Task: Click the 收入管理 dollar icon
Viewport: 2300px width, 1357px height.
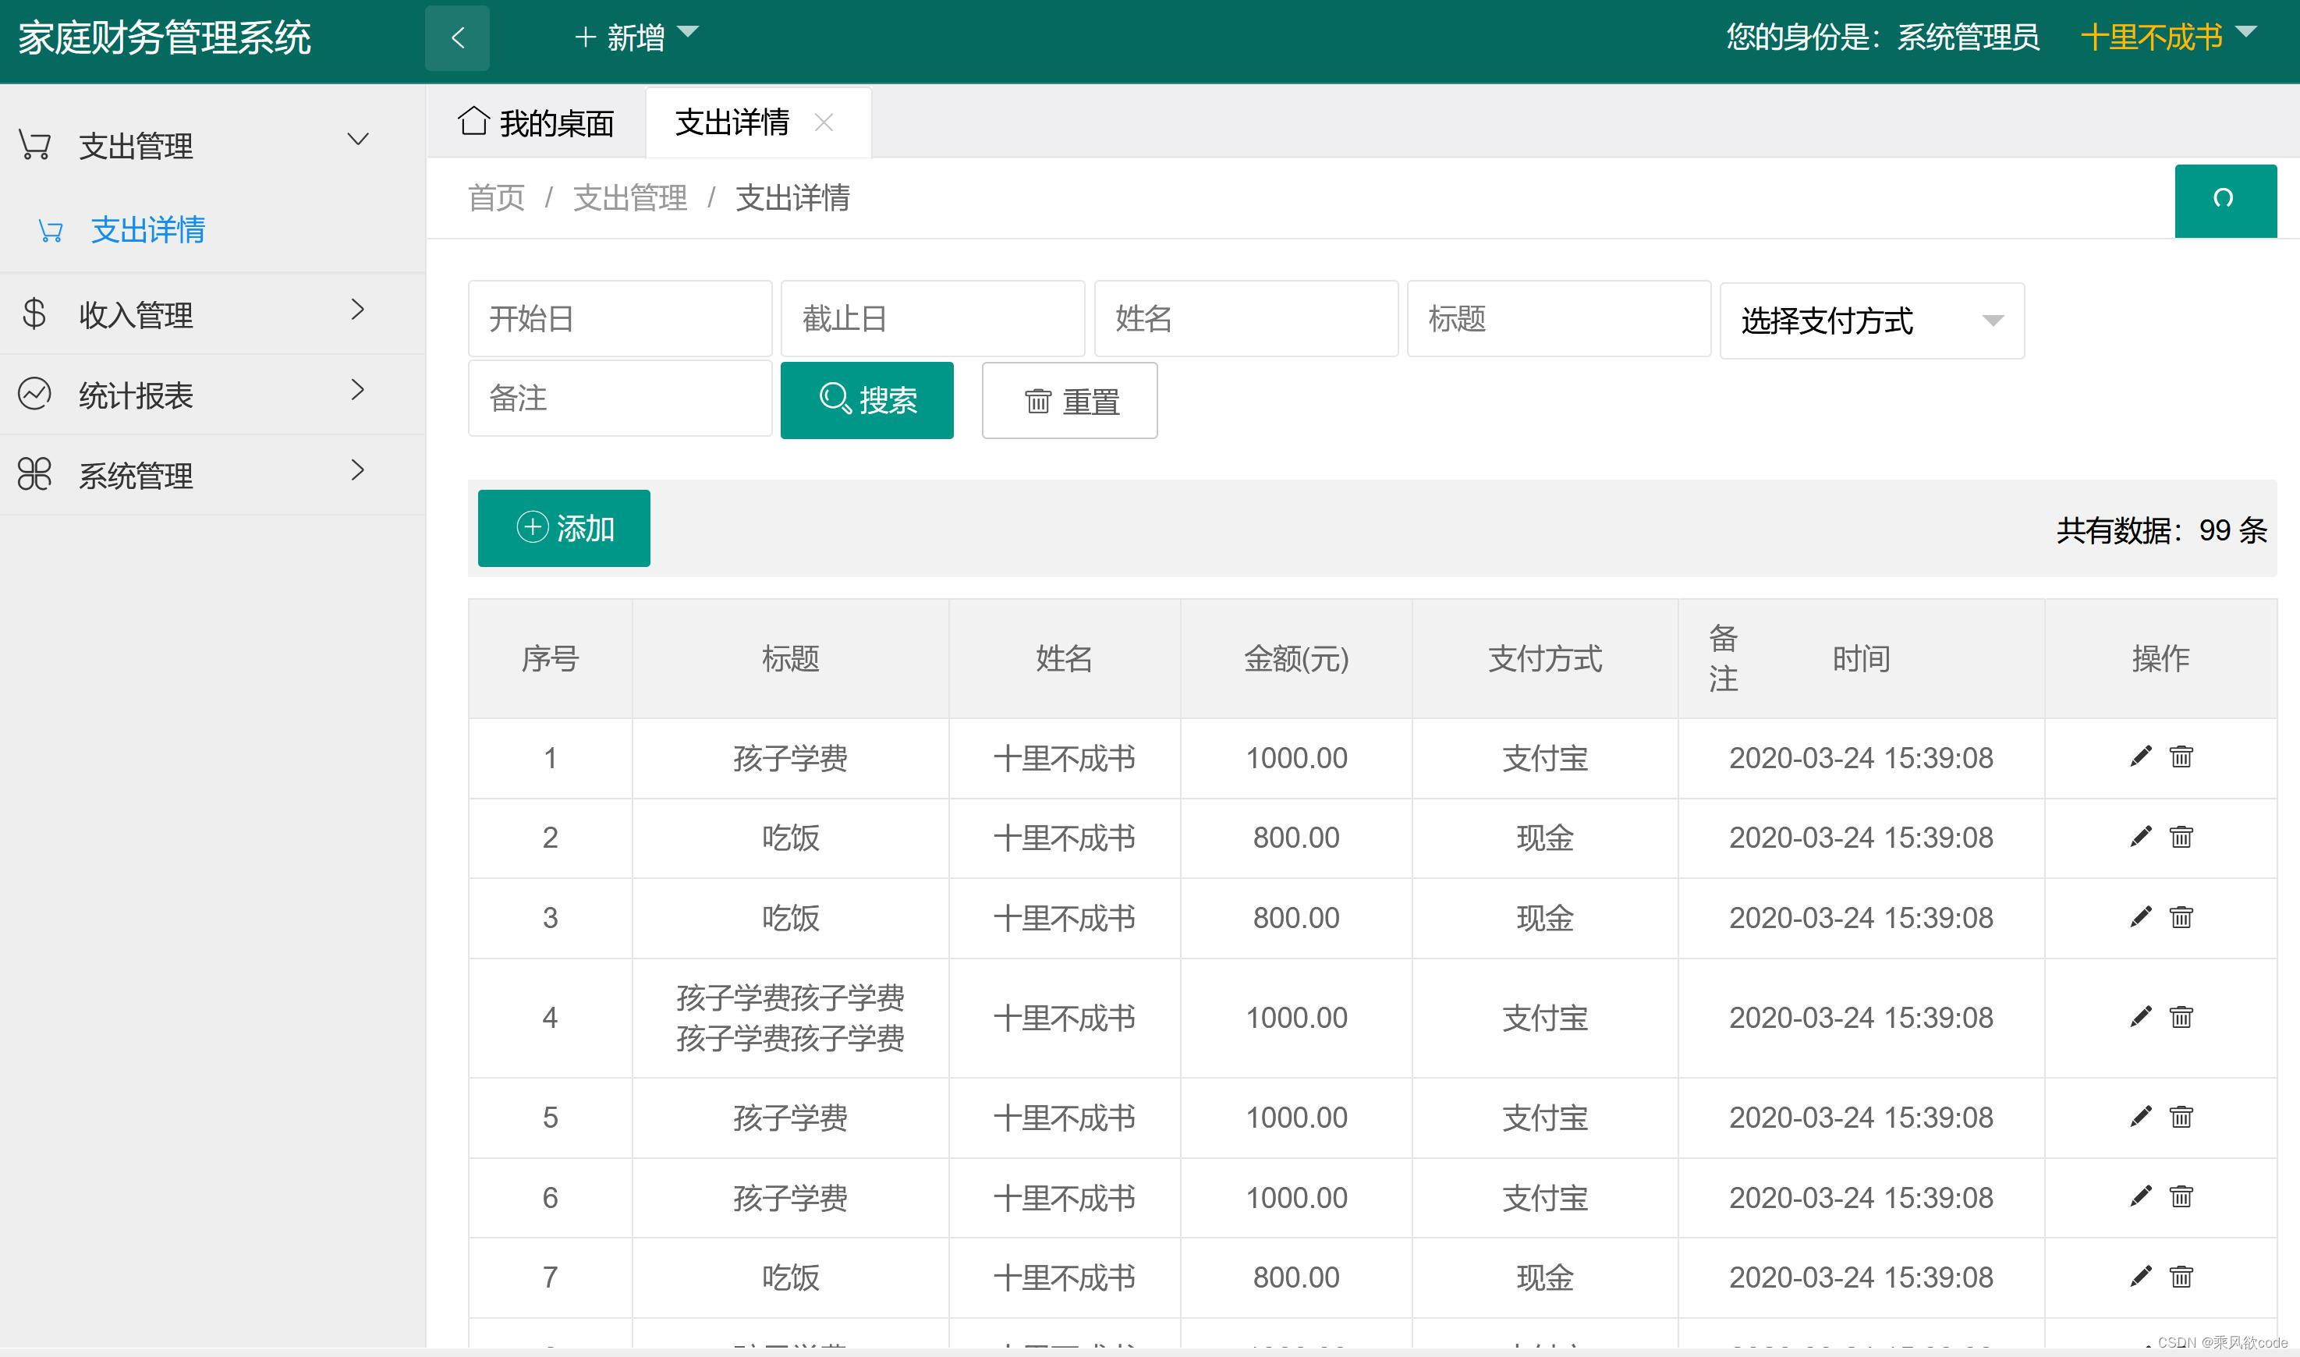Action: pyautogui.click(x=35, y=314)
